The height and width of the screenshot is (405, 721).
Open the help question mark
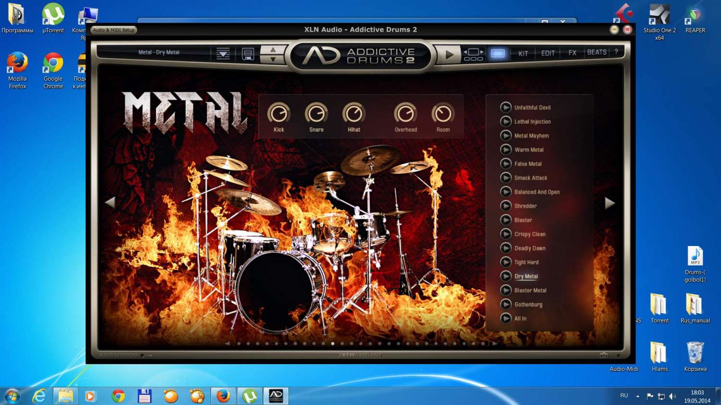(616, 52)
